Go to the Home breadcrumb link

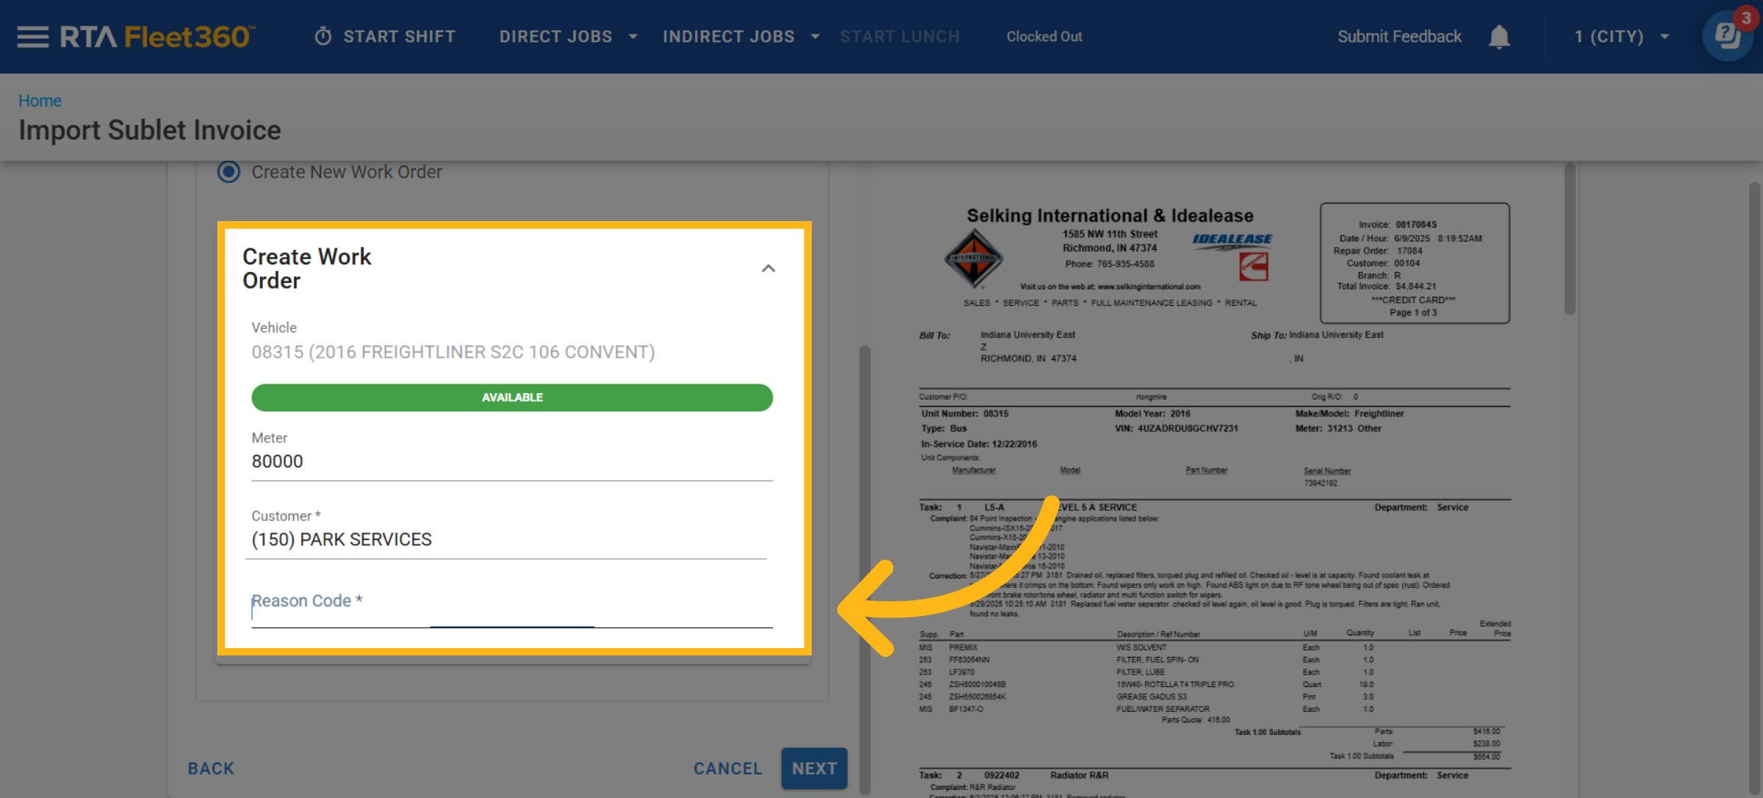pyautogui.click(x=40, y=101)
